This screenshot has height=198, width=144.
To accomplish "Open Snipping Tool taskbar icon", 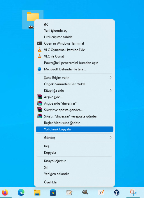I will (133, 193).
